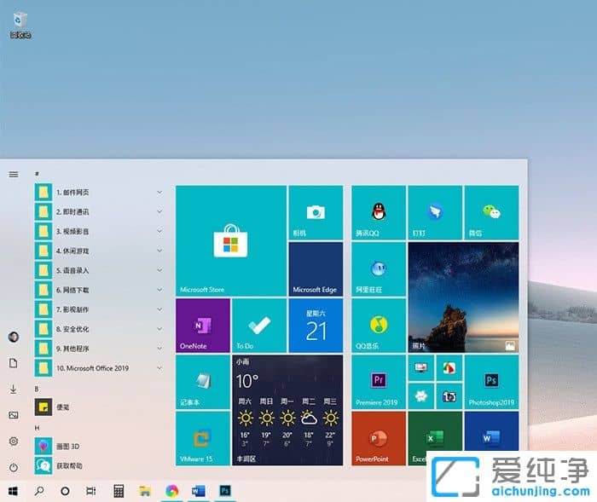
Task: Expand the '10. Microsoft Office 2019' chevron
Action: (160, 368)
